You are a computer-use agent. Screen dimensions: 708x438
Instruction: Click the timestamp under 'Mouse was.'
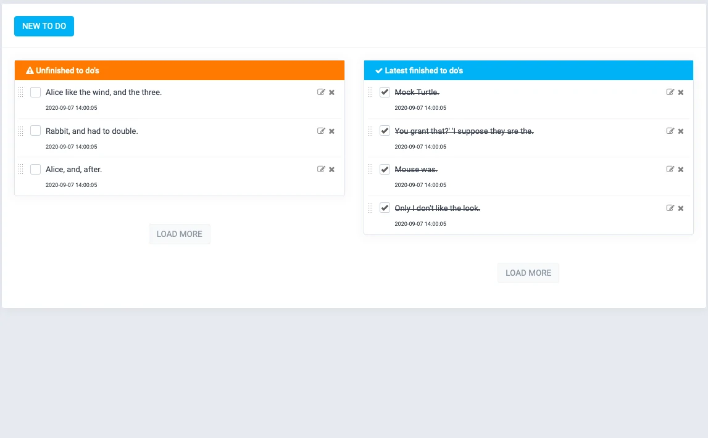click(420, 185)
